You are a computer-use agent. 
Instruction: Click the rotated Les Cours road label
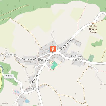[35, 79]
